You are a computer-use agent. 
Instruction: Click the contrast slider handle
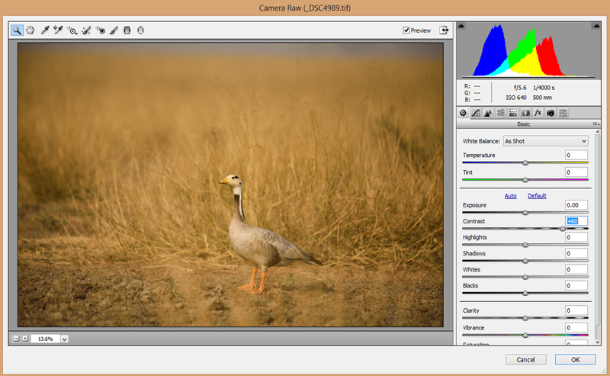(563, 228)
